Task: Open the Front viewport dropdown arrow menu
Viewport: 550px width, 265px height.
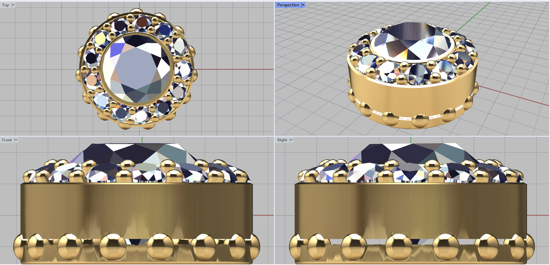Action: coord(16,140)
